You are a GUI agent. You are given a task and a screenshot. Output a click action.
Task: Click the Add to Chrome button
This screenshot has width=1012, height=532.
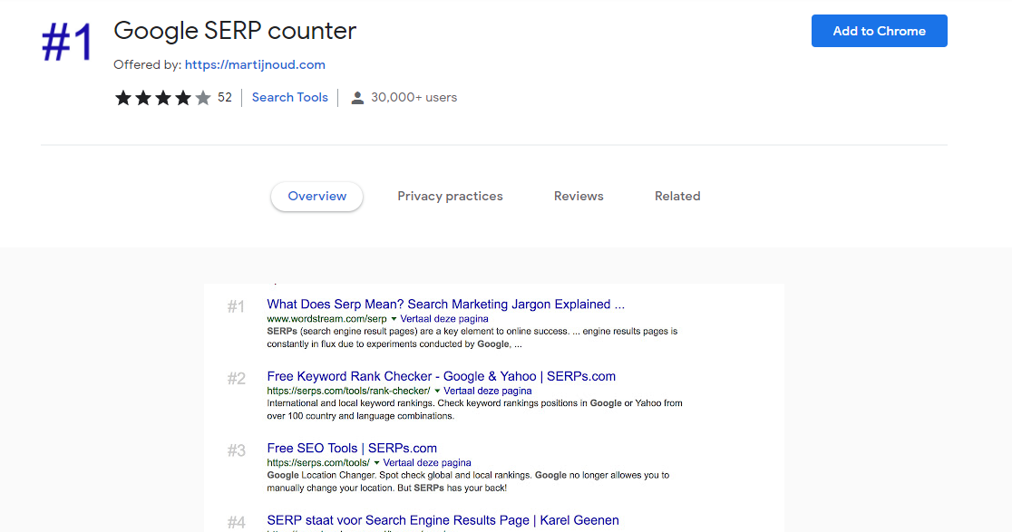click(879, 30)
